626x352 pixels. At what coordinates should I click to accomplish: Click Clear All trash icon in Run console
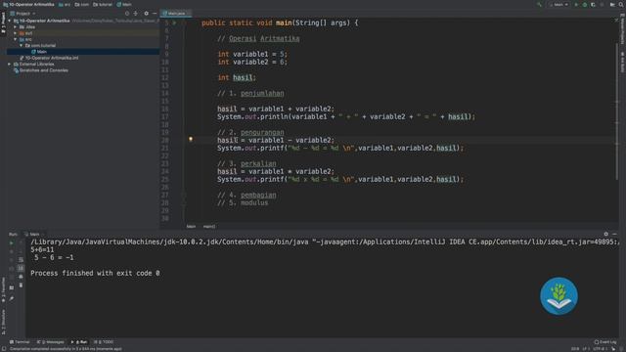click(x=21, y=285)
